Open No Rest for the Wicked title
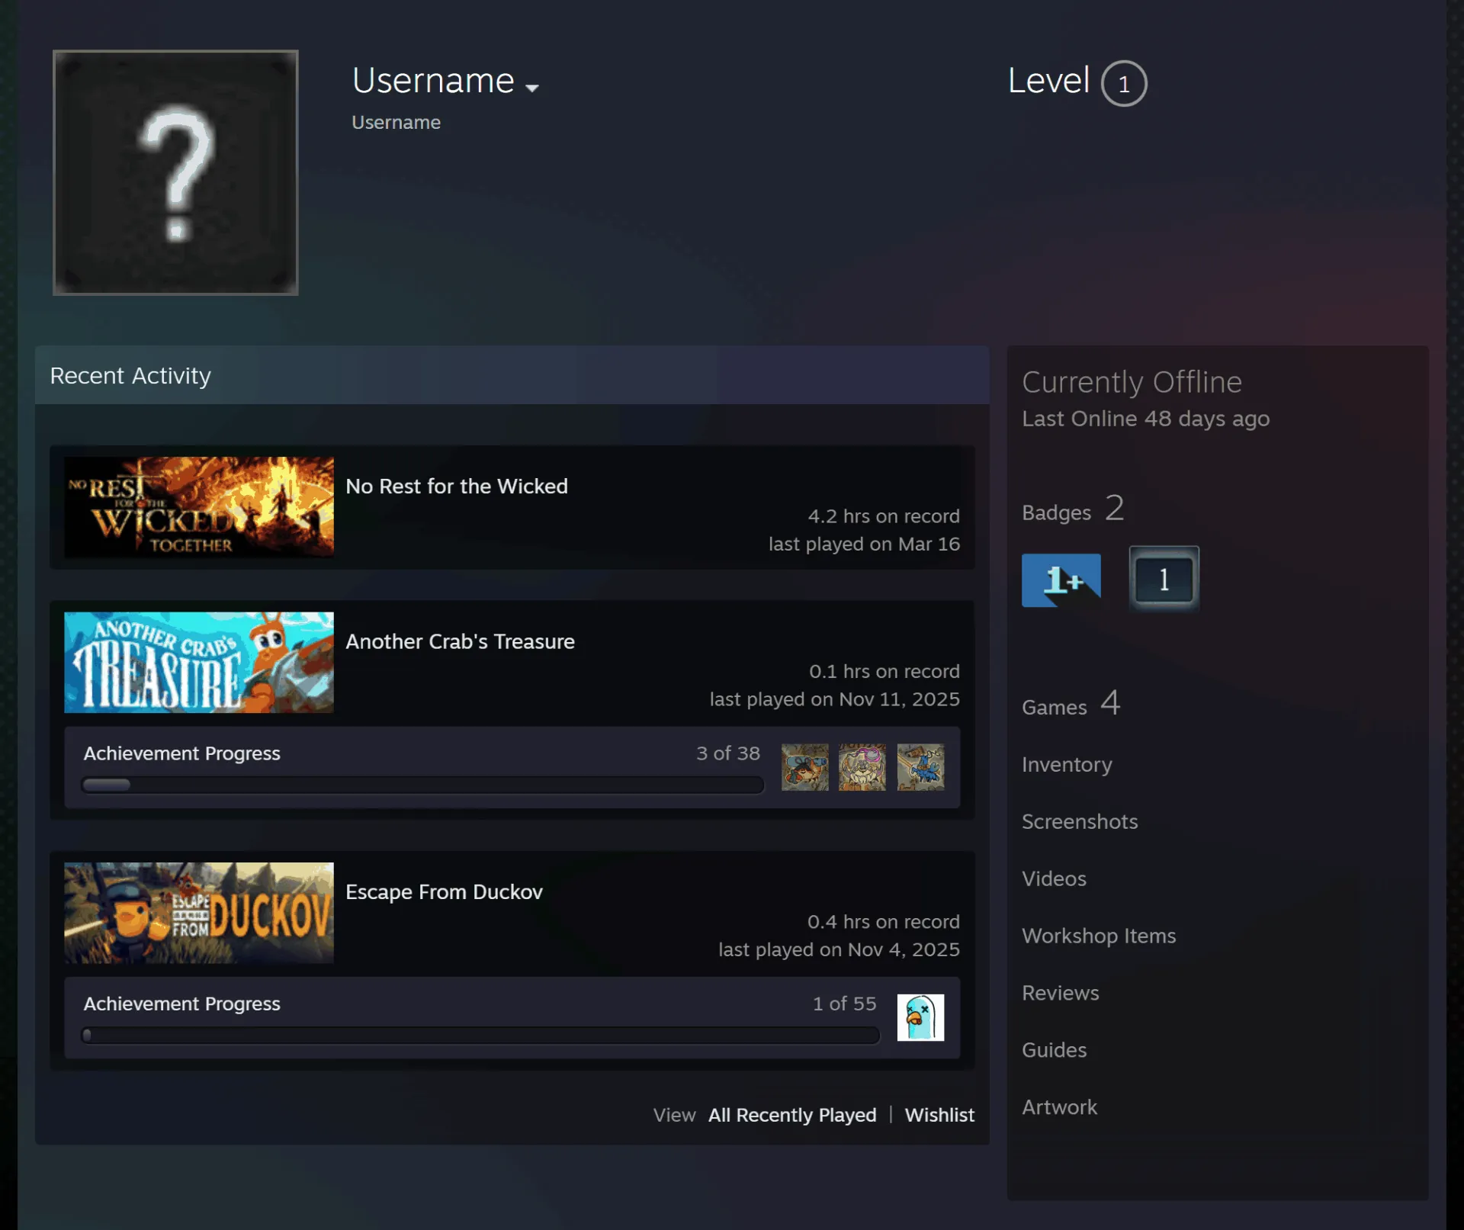 point(456,487)
